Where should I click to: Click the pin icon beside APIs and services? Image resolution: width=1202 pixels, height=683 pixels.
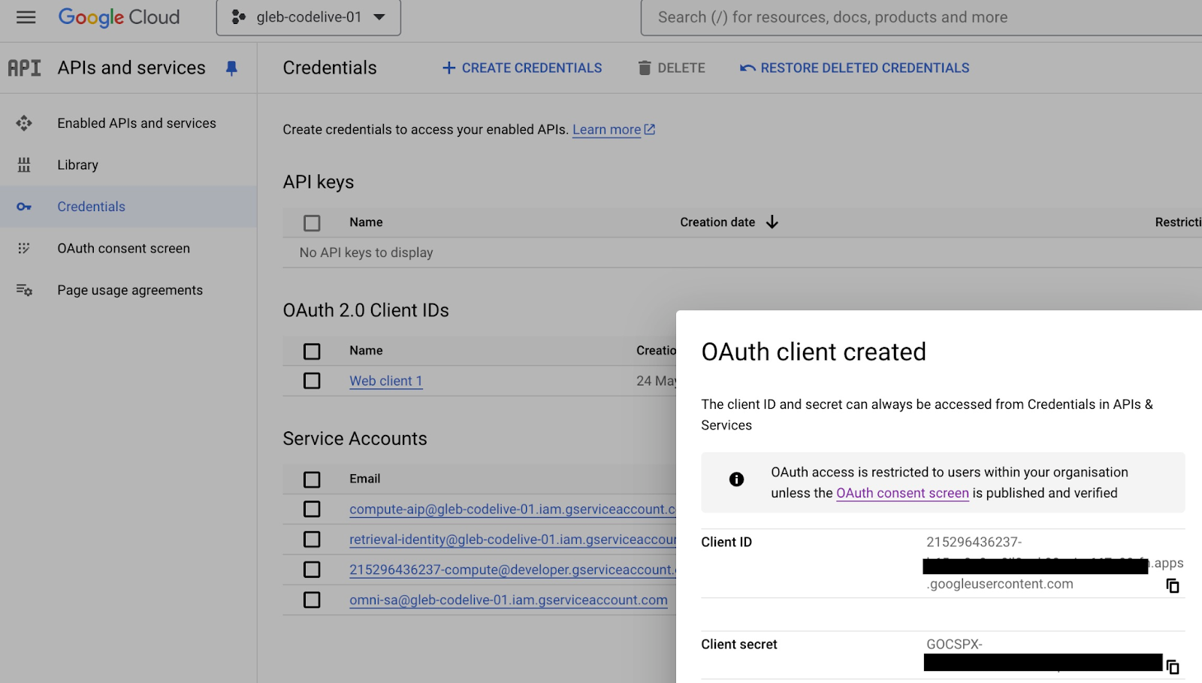(231, 68)
